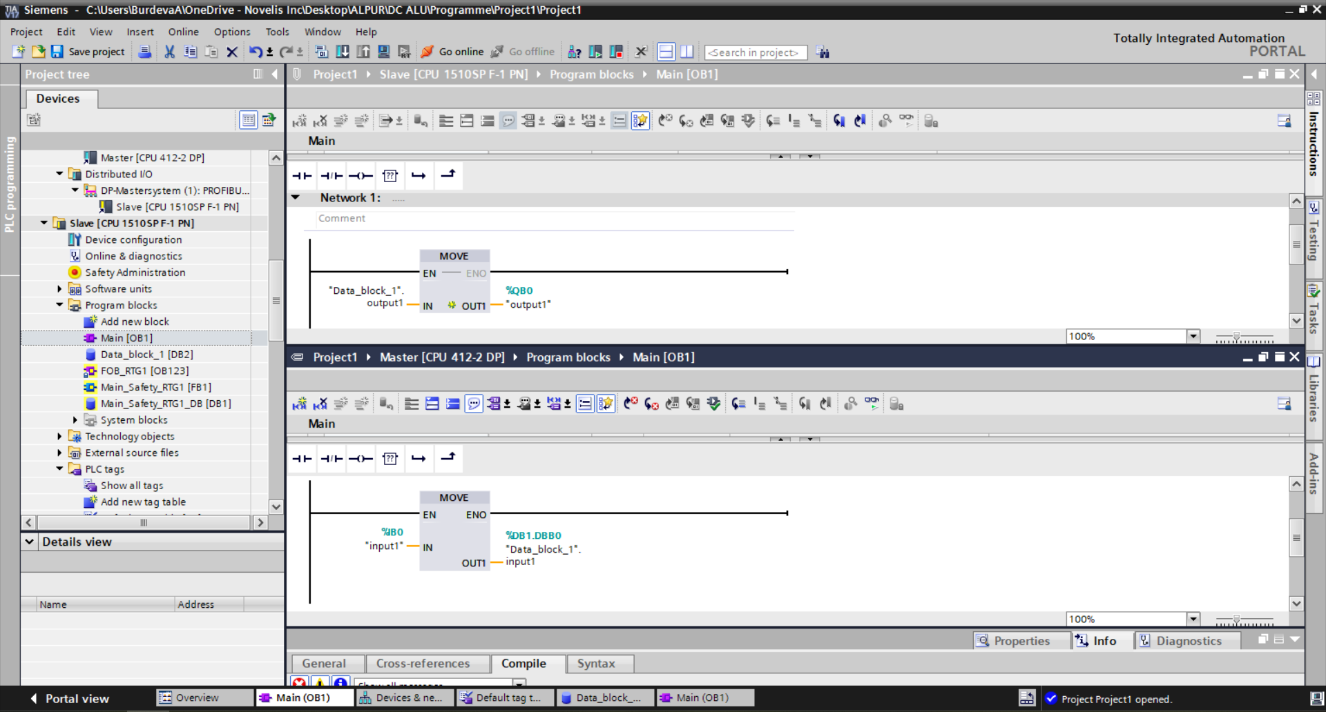Expand the Software units tree node
Screen dimensions: 1326x712
point(59,289)
